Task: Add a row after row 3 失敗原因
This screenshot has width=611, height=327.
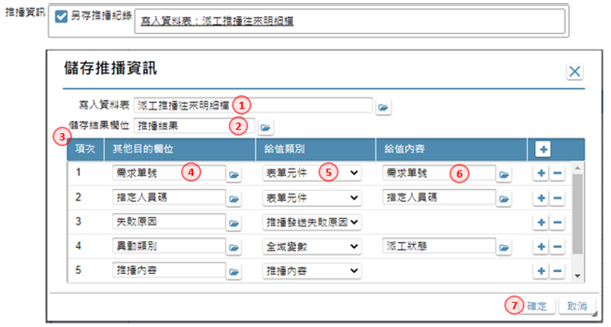Action: (541, 222)
